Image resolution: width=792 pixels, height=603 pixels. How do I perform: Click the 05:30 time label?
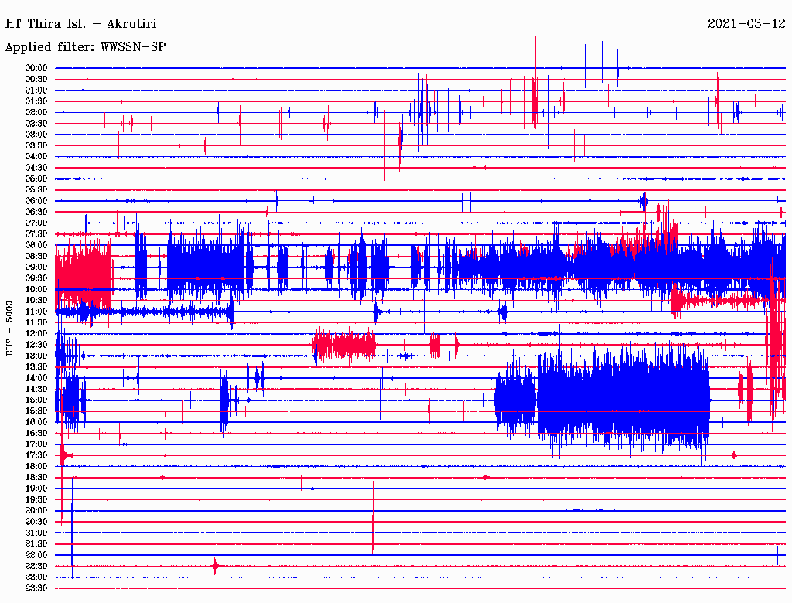coord(36,190)
